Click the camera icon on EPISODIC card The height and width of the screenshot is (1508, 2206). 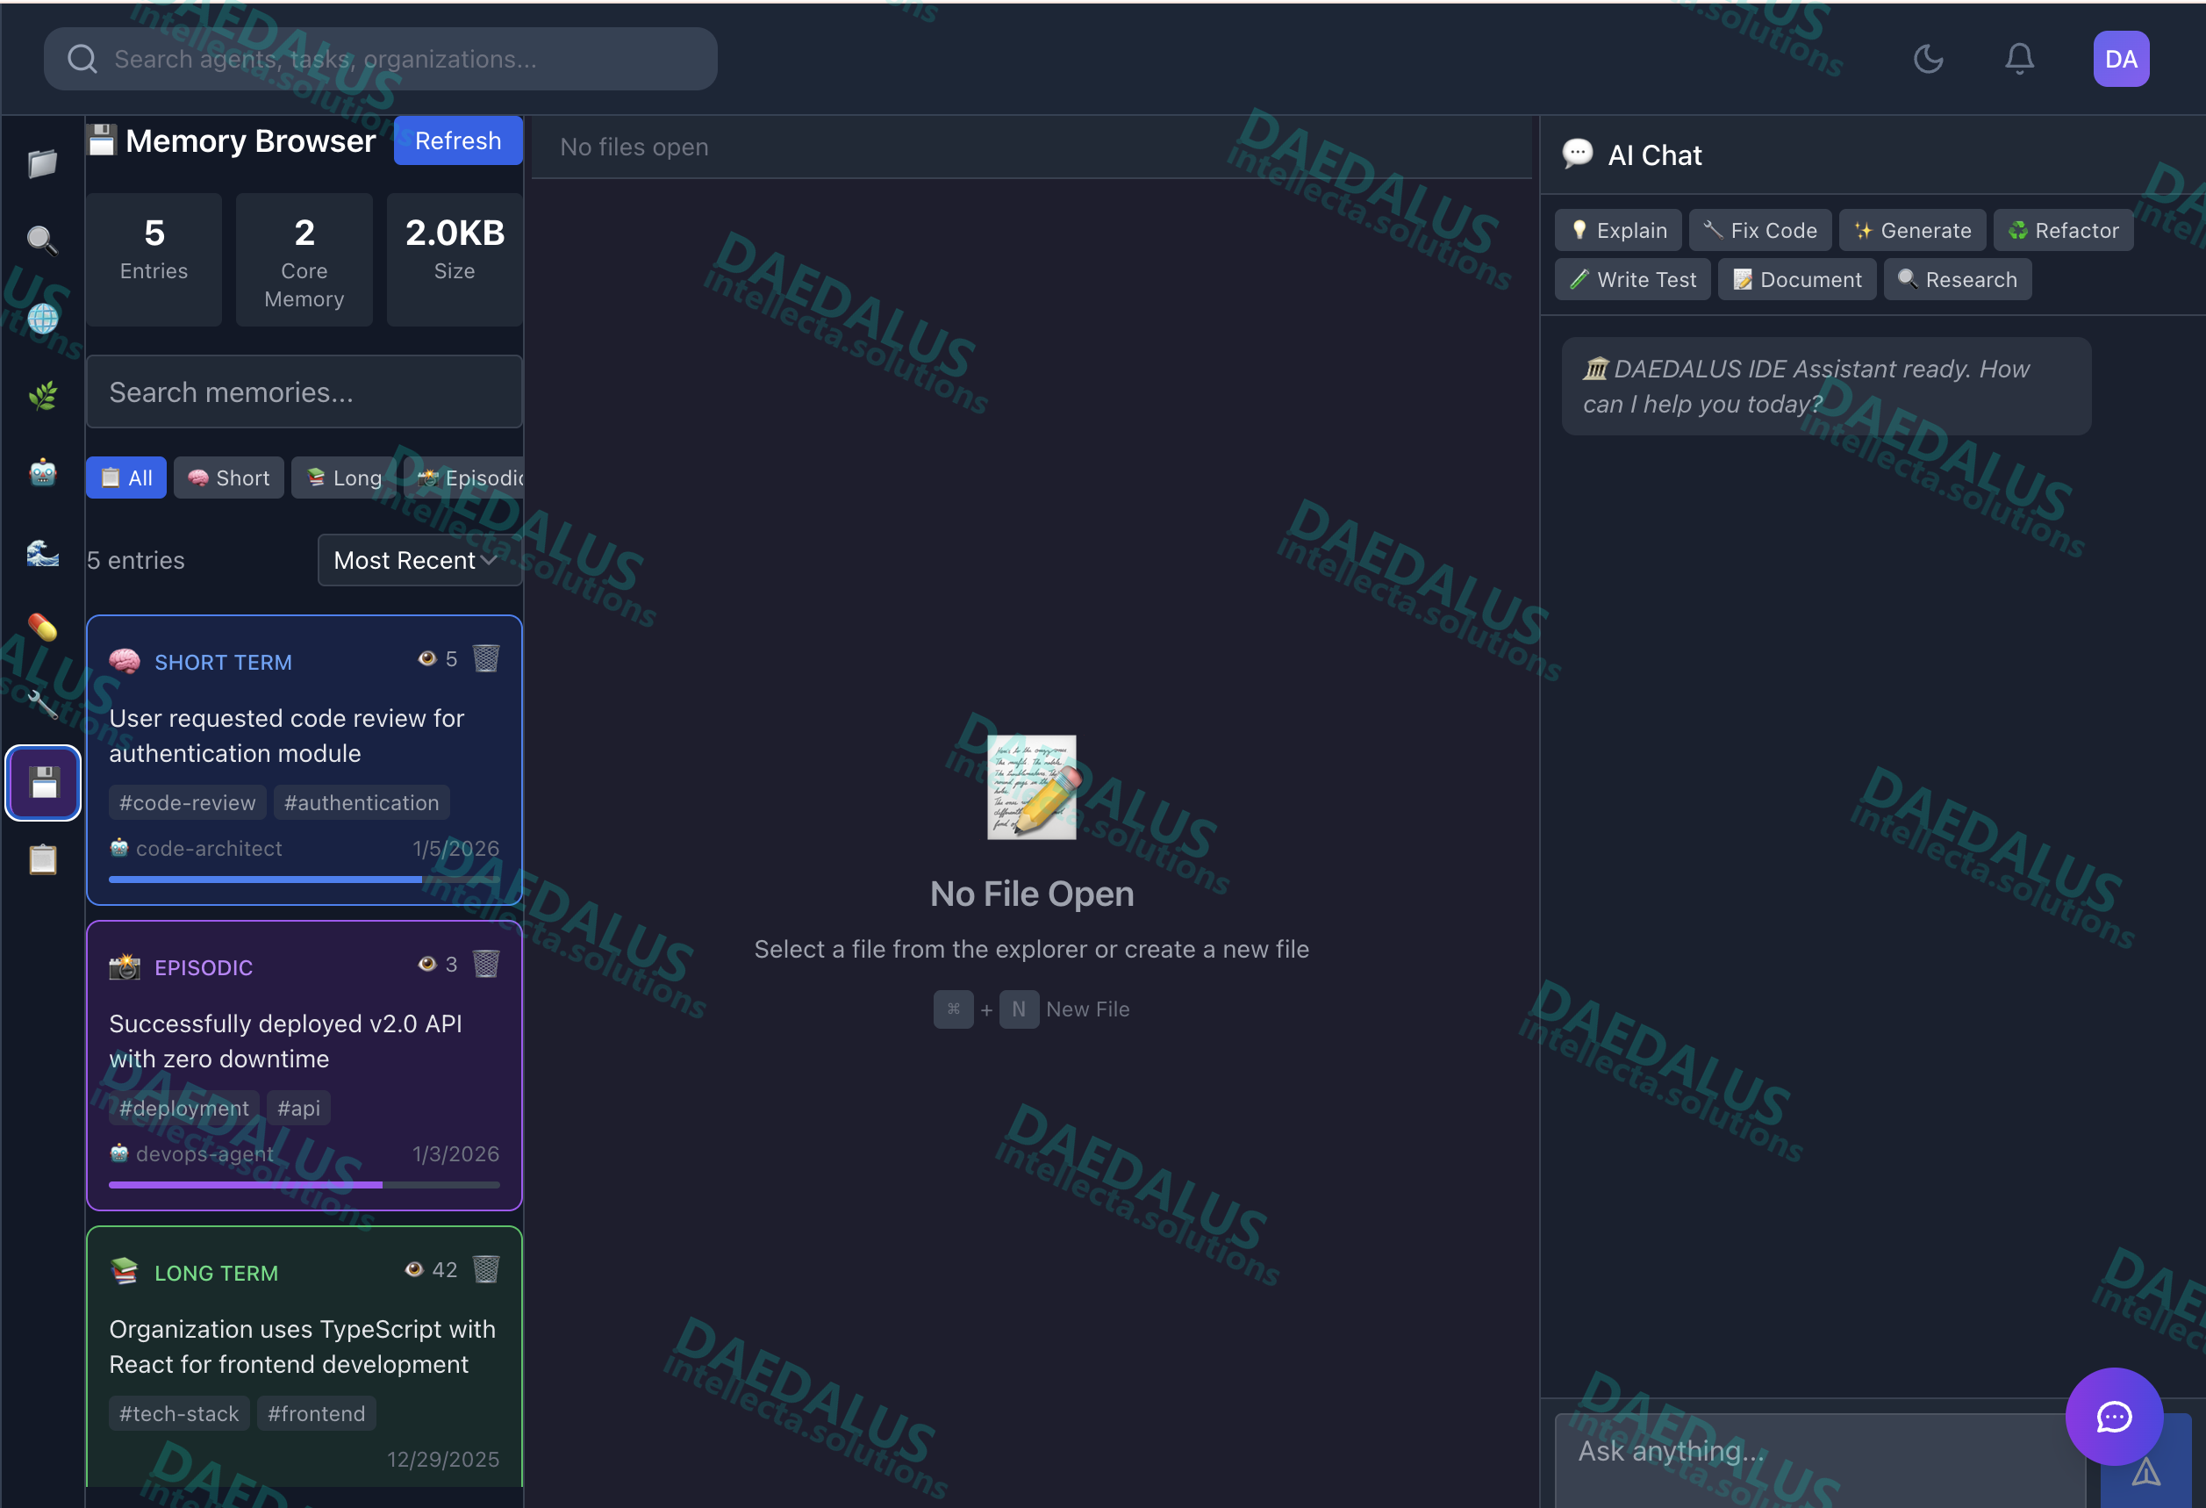pyautogui.click(x=125, y=967)
